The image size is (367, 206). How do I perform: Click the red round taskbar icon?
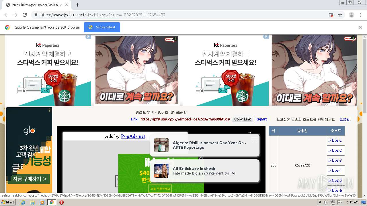click(61, 202)
